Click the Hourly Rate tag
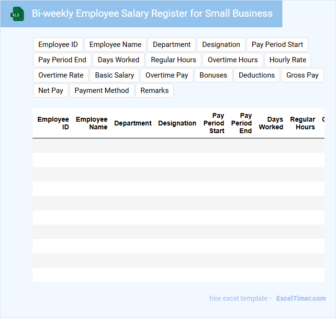The width and height of the screenshot is (336, 318). [x=288, y=60]
